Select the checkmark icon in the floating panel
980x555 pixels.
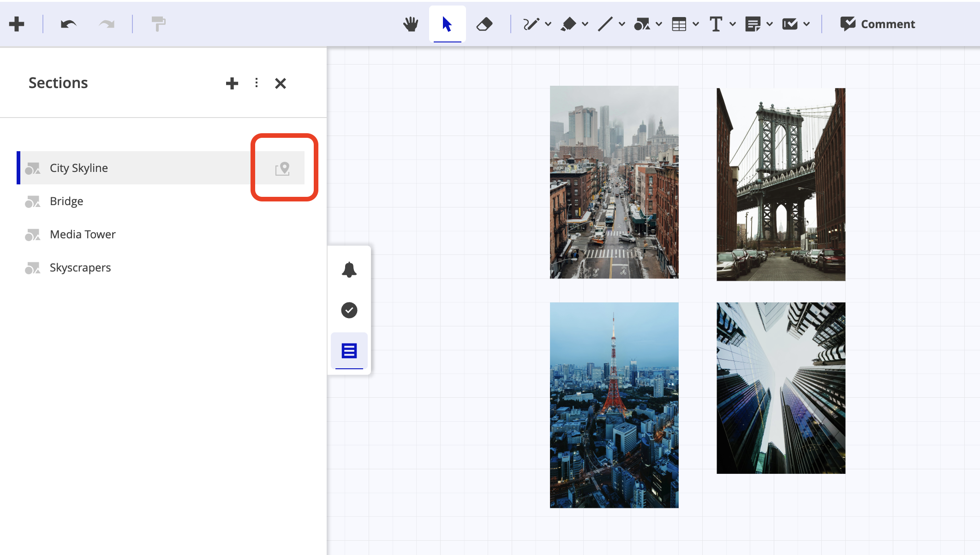point(349,310)
